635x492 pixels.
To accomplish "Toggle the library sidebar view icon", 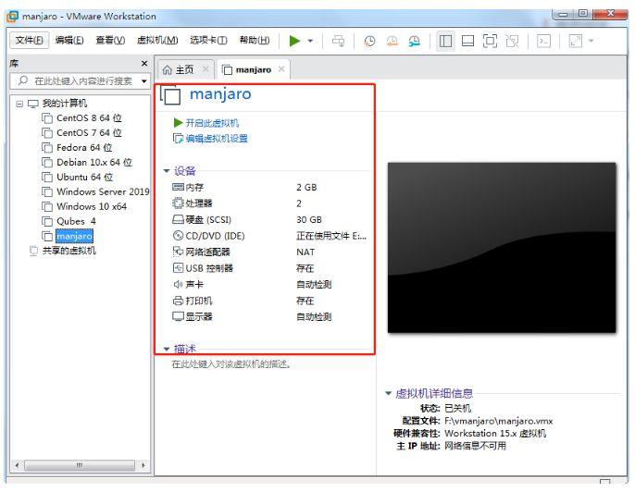I will [x=445, y=41].
